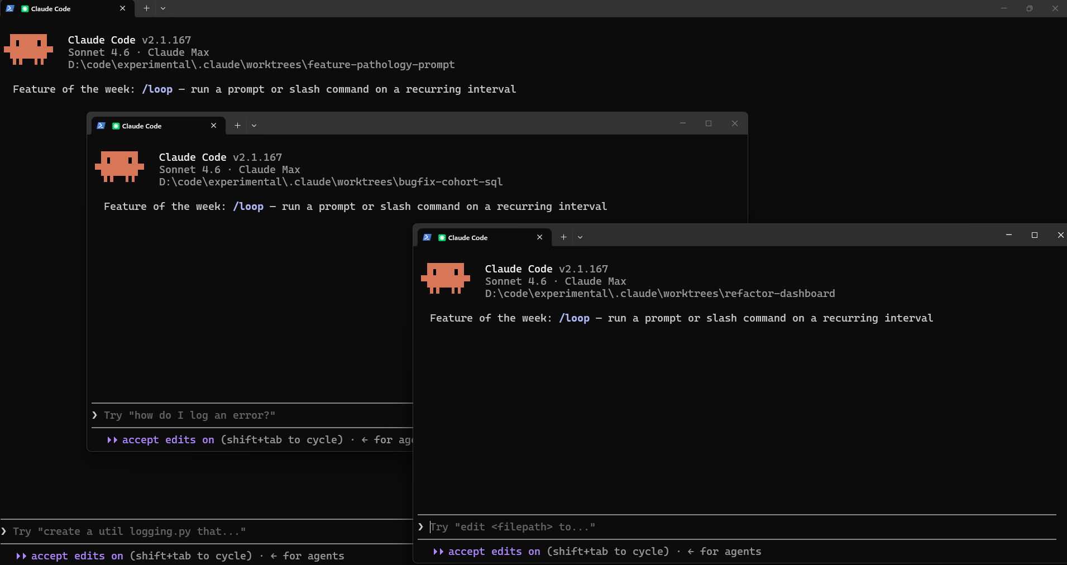Expand the tab dropdown in refactor-dashboard window

tap(580, 237)
